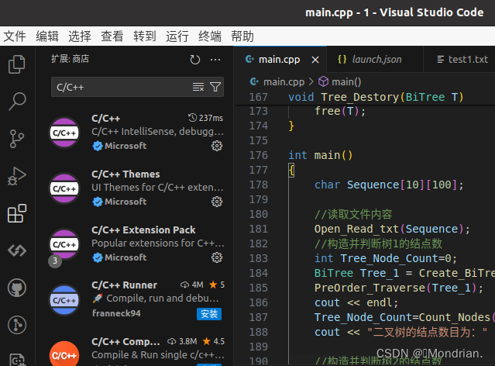
Task: Click line number 178 in gutter
Action: click(x=258, y=185)
